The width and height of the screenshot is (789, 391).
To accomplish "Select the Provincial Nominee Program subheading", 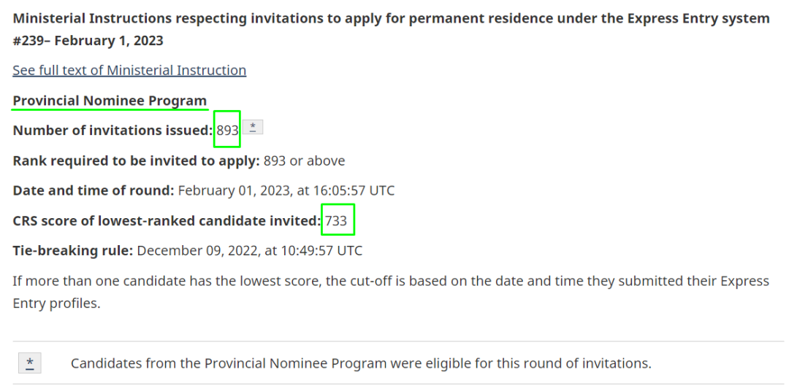I will (x=110, y=101).
